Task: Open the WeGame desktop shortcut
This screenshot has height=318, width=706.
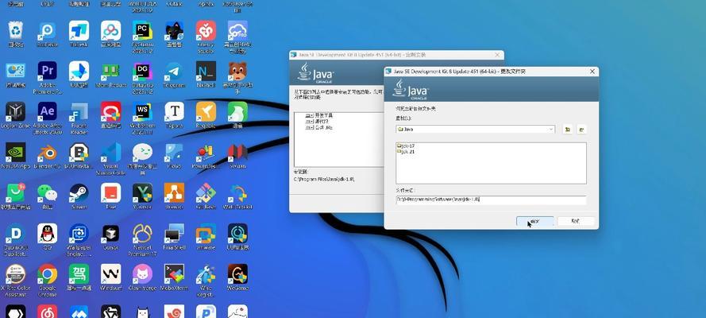Action: [237, 277]
